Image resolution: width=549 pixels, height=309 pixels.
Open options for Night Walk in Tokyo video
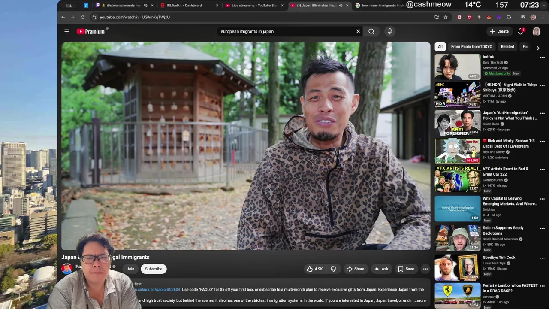coord(542,85)
